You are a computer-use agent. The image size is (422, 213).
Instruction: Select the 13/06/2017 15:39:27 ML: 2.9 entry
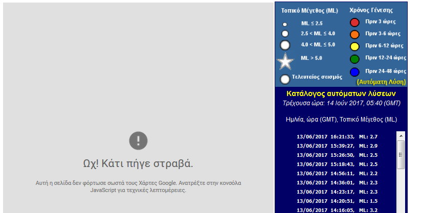click(337, 146)
